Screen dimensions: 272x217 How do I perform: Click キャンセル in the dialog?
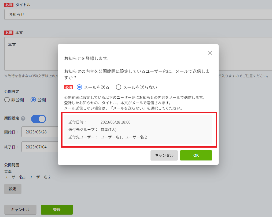coord(164,155)
